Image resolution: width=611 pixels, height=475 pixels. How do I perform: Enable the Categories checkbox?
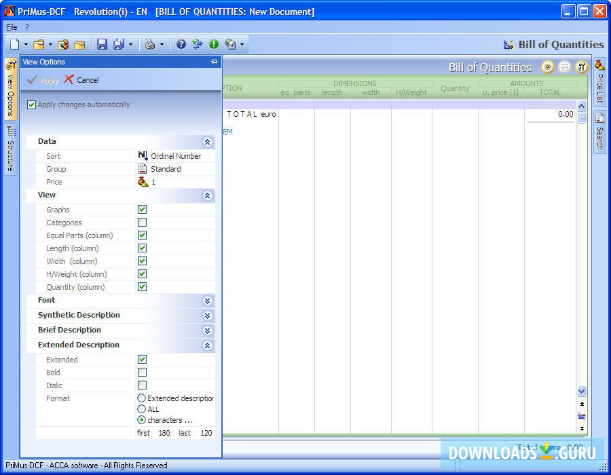pyautogui.click(x=142, y=223)
